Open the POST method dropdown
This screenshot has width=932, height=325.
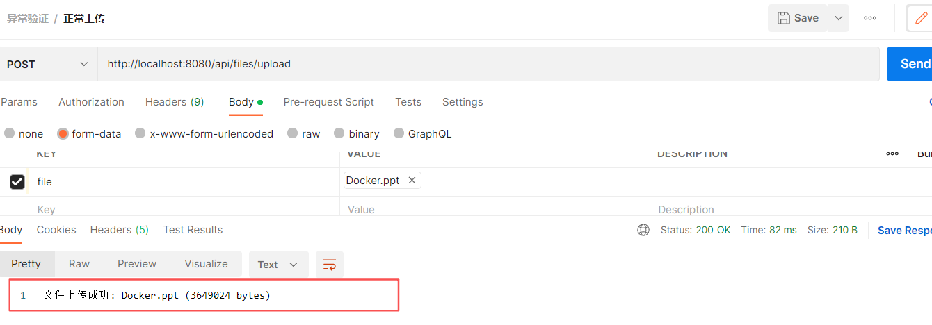click(x=48, y=64)
